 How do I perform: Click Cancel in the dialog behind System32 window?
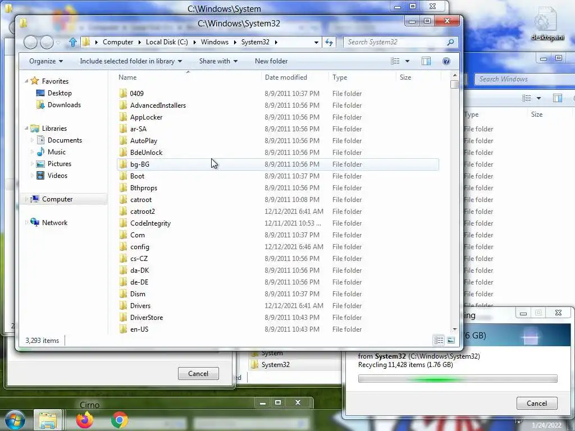pos(198,373)
